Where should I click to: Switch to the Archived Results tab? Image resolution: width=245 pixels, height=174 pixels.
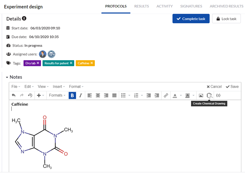coord(226,7)
